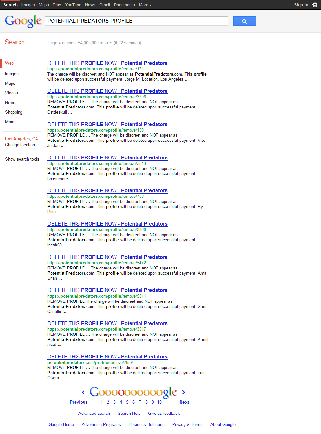Viewport: 321px width, 434px height.
Task: Open Business Solutions footer link
Action: click(x=147, y=424)
